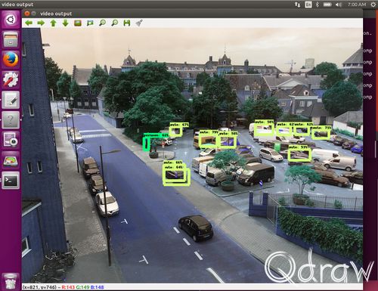The width and height of the screenshot is (378, 291).
Task: Open the session gear menu in the top bar
Action: point(373,5)
